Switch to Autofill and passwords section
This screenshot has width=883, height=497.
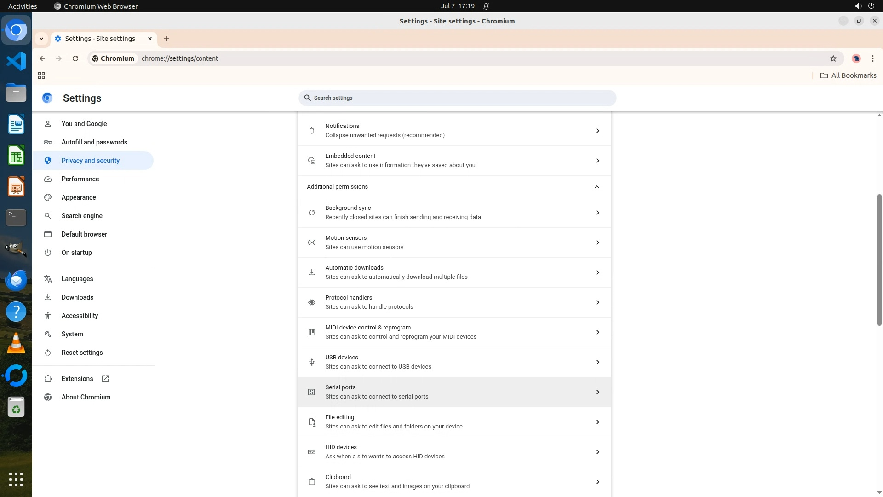[x=94, y=142]
